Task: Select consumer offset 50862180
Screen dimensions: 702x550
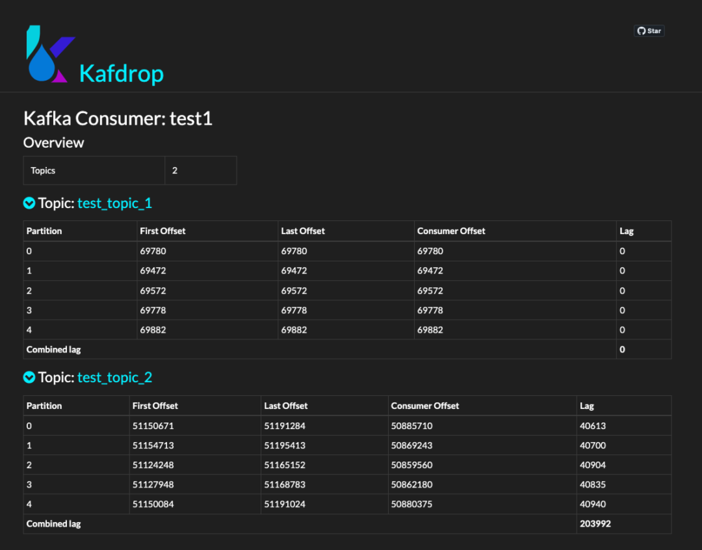Action: [412, 484]
